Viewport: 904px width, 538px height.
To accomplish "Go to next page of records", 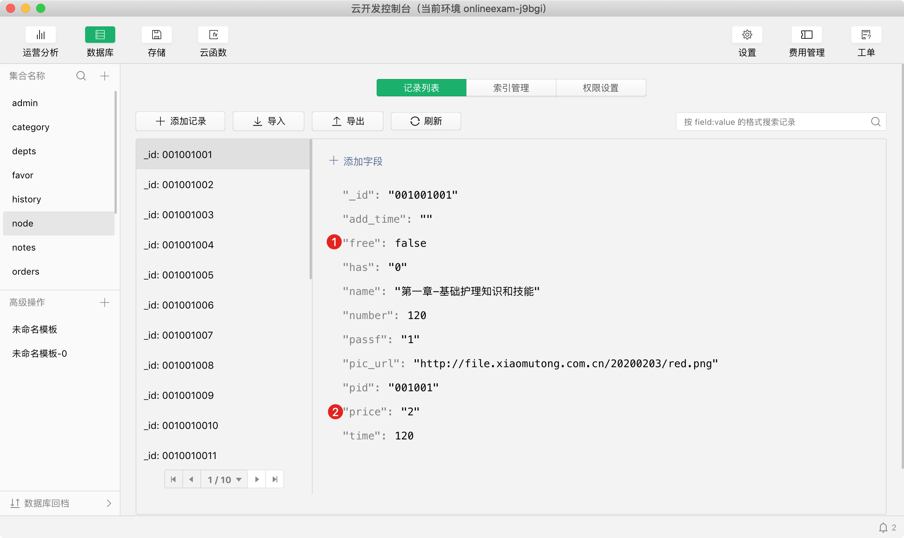I will (x=257, y=479).
